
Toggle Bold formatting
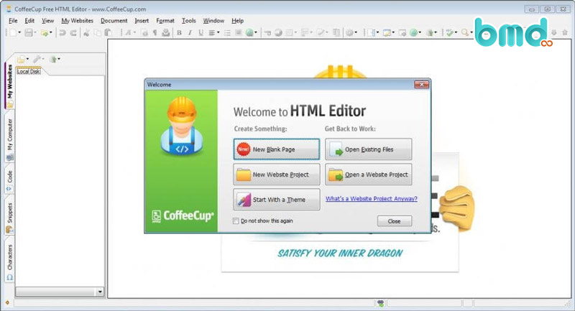pos(179,32)
